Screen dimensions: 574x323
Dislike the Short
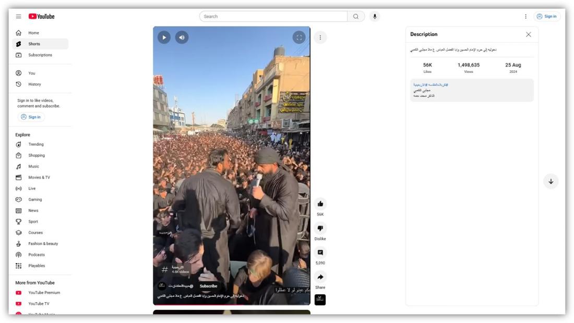point(320,228)
